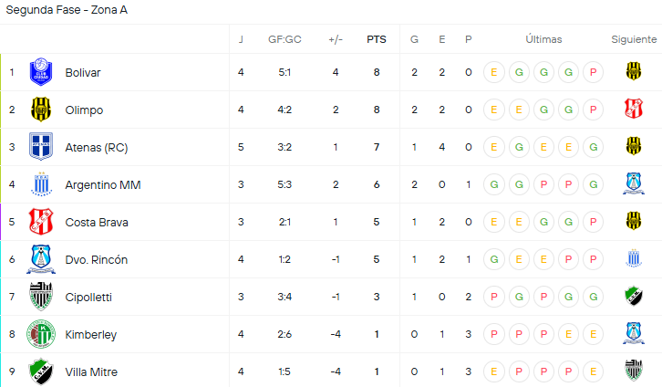Click the Bolivar club crest
Viewport: 662px width, 387px height.
click(41, 72)
